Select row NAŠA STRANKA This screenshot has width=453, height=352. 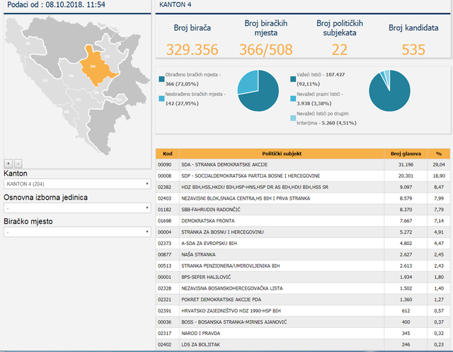click(303, 254)
